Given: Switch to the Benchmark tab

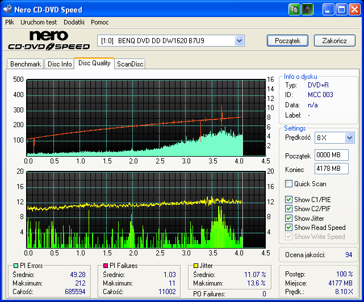Looking at the screenshot, I should click(26, 64).
